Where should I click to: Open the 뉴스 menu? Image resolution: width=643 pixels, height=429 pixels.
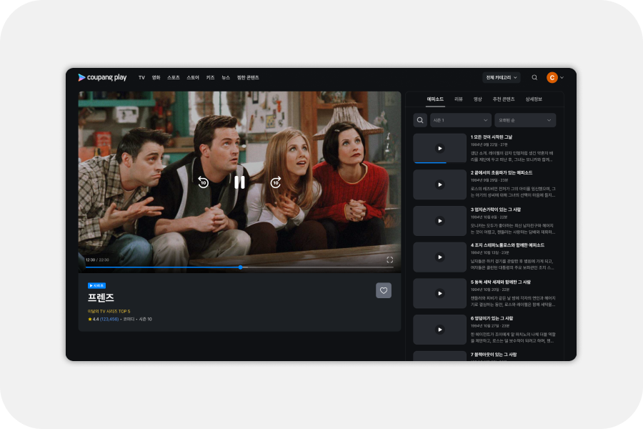click(226, 78)
